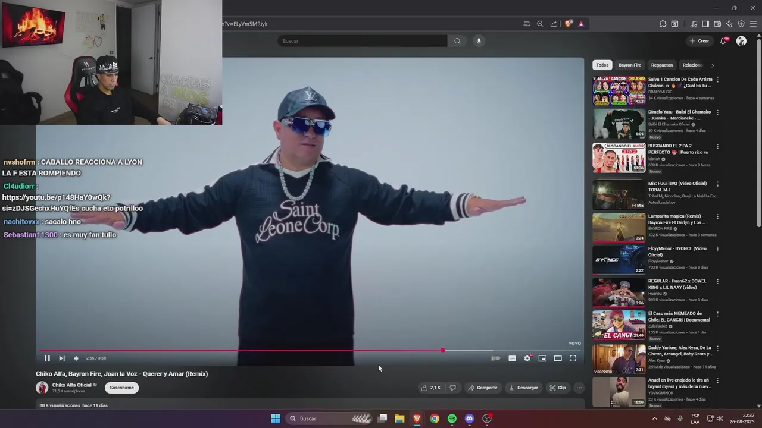
Task: Open the Brave Shields lion icon
Action: pos(568,24)
